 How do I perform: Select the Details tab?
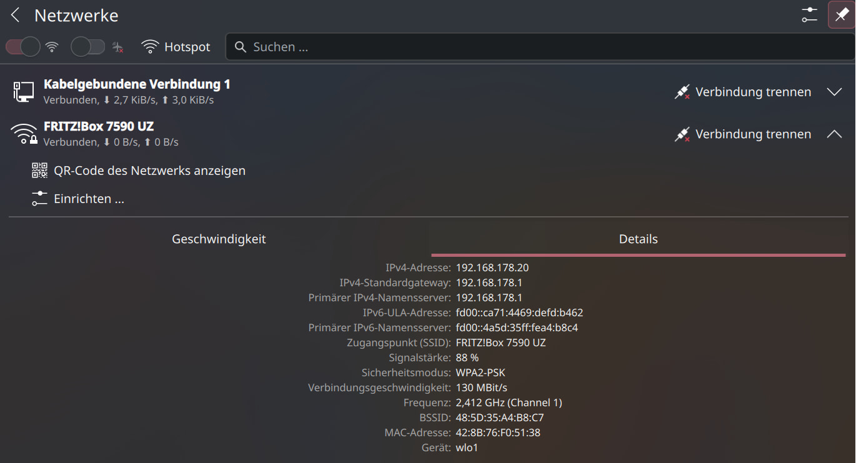[638, 239]
